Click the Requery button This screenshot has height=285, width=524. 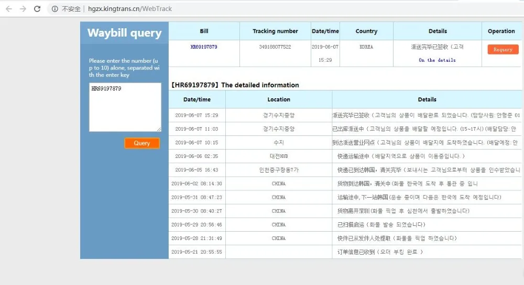[x=503, y=49]
